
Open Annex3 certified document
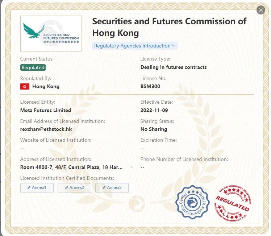click(x=112, y=187)
